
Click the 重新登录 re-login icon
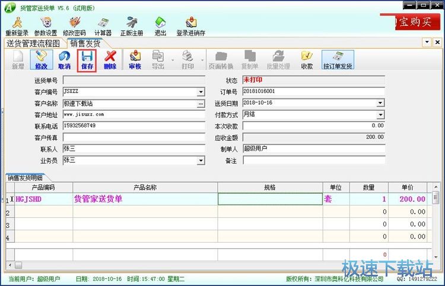pos(17,26)
